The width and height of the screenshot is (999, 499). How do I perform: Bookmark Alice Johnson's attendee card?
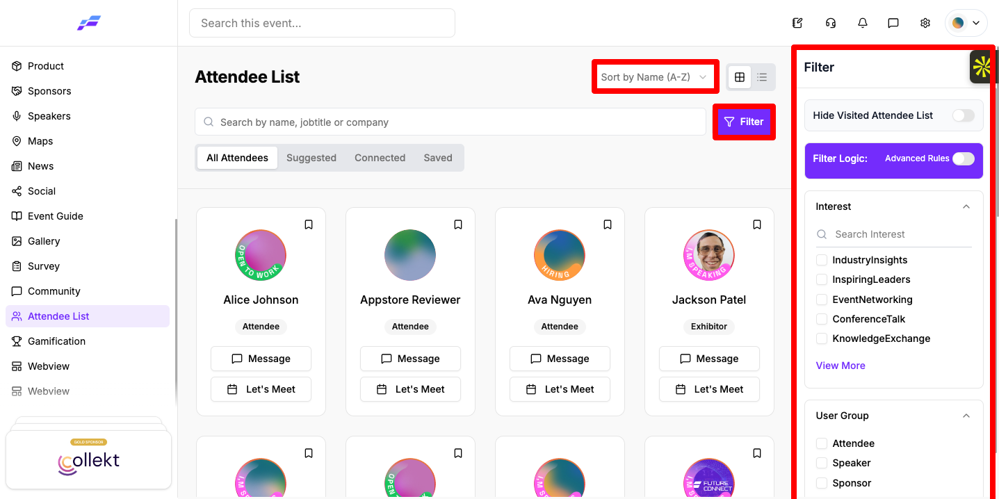309,224
